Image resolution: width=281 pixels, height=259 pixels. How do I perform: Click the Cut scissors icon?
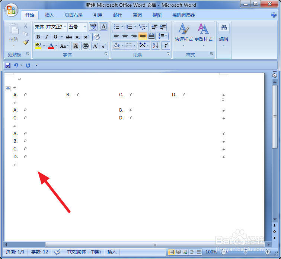tap(26, 26)
